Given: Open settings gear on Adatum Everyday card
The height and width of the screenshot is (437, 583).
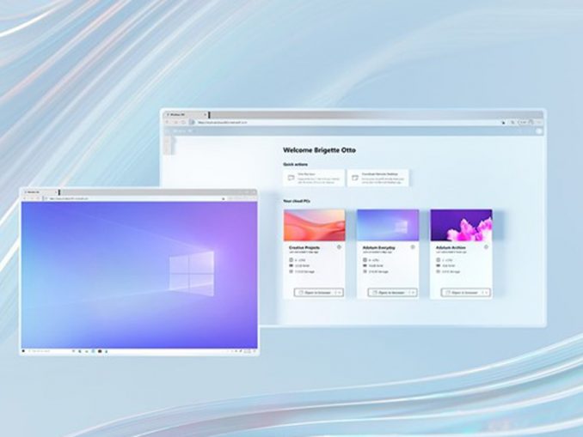Looking at the screenshot, I should [413, 247].
